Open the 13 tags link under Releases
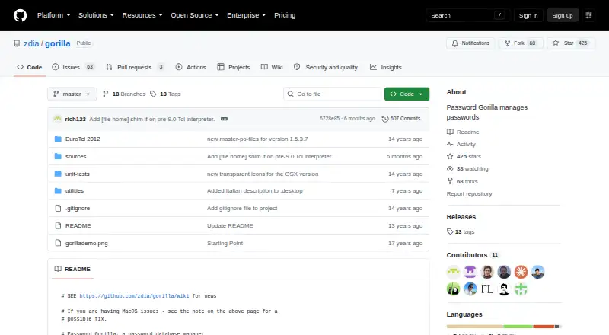 point(461,231)
